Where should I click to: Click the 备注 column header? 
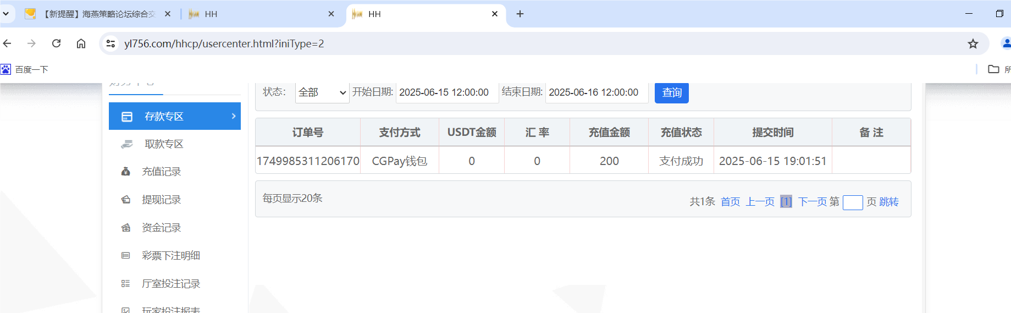tap(871, 132)
